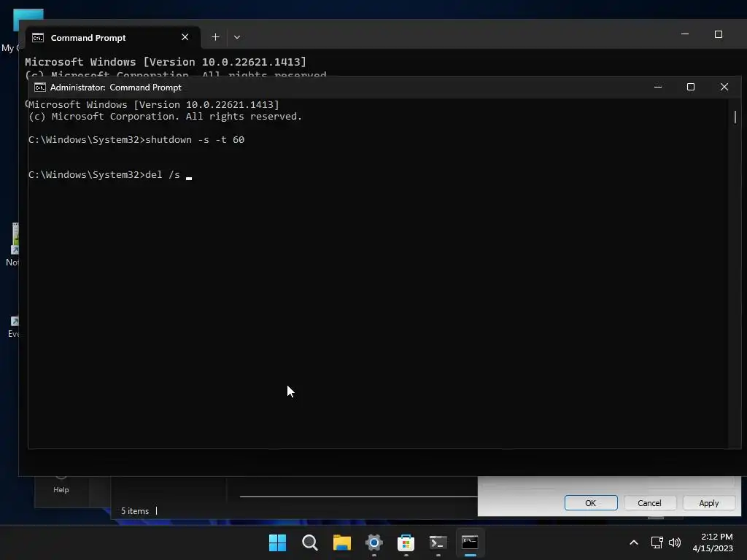Close the Administrator Command Prompt window
This screenshot has width=747, height=560.
(724, 87)
